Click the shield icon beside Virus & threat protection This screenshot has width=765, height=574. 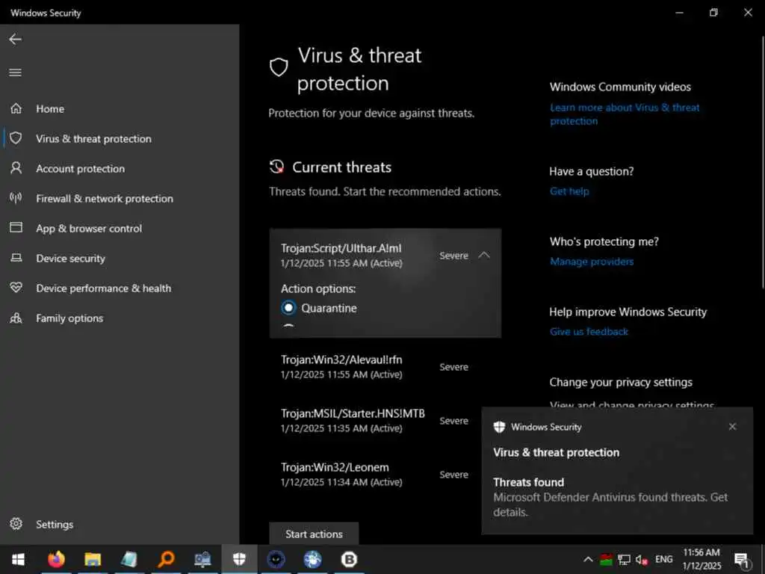tap(16, 138)
